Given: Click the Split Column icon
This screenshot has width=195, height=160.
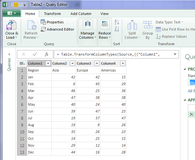Looking at the screenshot, I should pyautogui.click(x=132, y=25).
